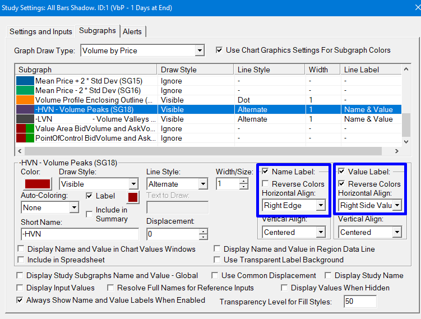Click the Short Name input field

(79, 234)
